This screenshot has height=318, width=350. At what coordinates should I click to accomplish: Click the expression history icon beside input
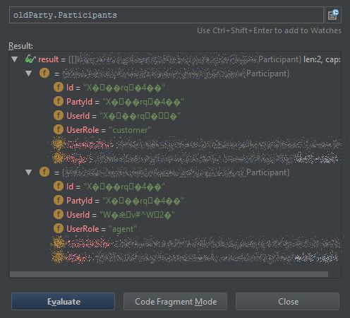(333, 15)
